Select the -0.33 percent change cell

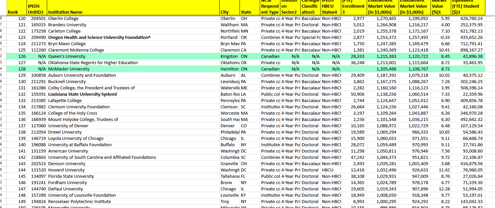click(440, 38)
